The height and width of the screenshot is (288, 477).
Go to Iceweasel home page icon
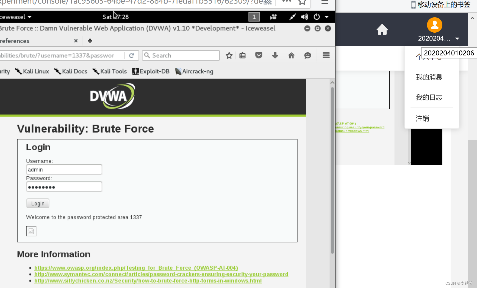(291, 56)
